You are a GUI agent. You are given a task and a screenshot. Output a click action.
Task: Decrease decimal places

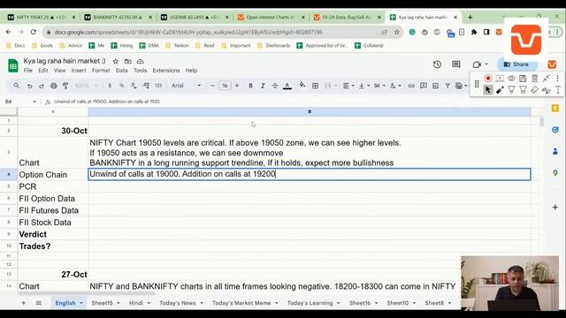134,86
